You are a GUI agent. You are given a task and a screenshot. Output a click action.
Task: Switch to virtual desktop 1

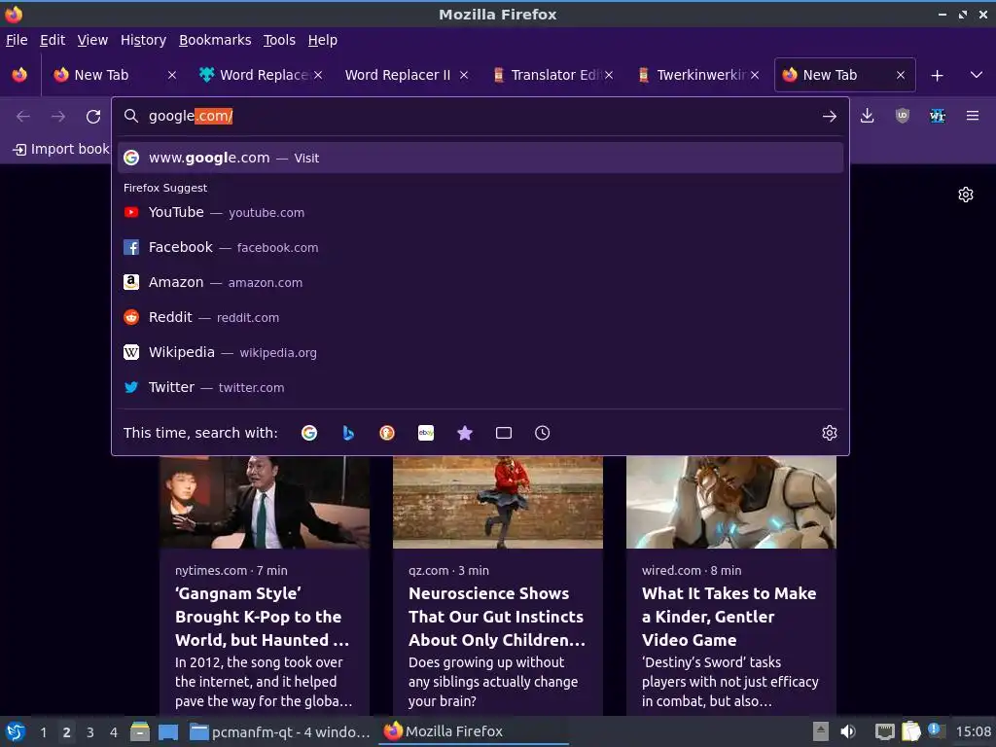43,732
